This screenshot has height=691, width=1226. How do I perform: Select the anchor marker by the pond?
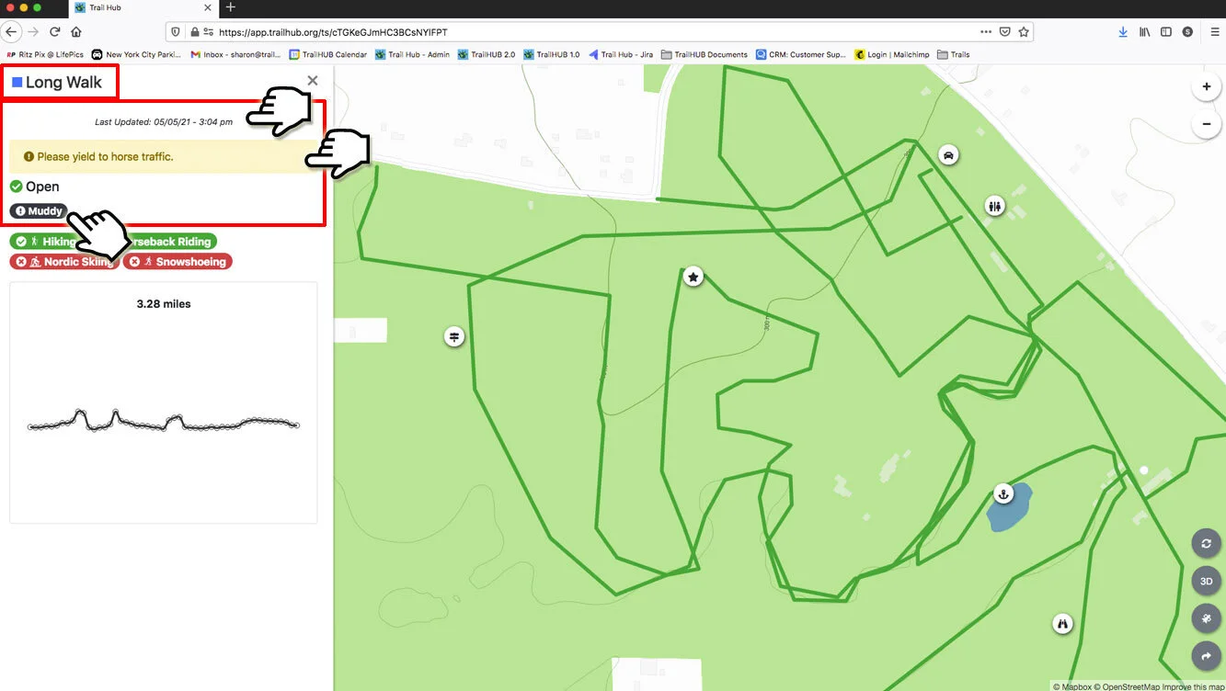[1003, 494]
